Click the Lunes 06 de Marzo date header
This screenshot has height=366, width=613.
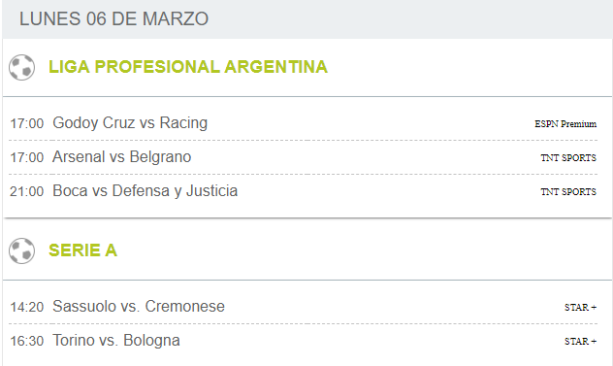click(x=113, y=18)
